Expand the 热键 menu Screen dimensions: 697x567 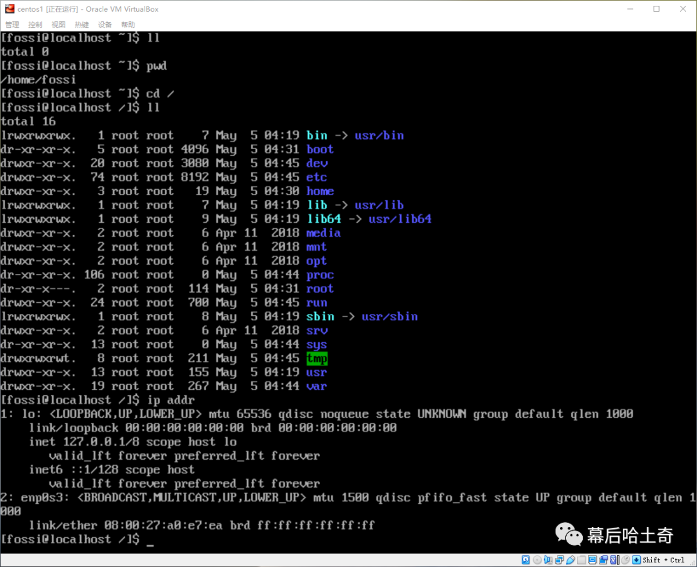(81, 25)
